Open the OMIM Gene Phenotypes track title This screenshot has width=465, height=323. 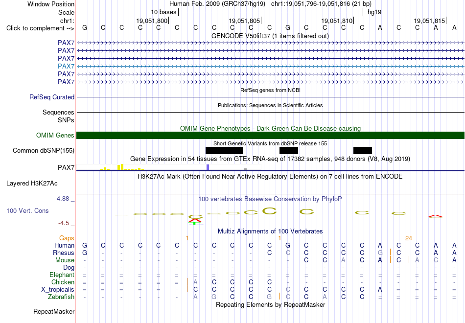(x=270, y=128)
